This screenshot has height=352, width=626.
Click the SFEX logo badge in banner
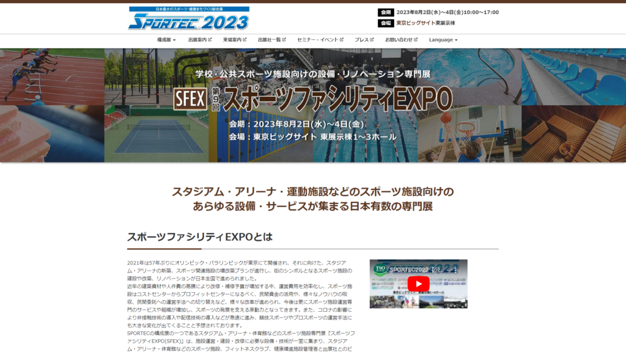[x=191, y=99]
